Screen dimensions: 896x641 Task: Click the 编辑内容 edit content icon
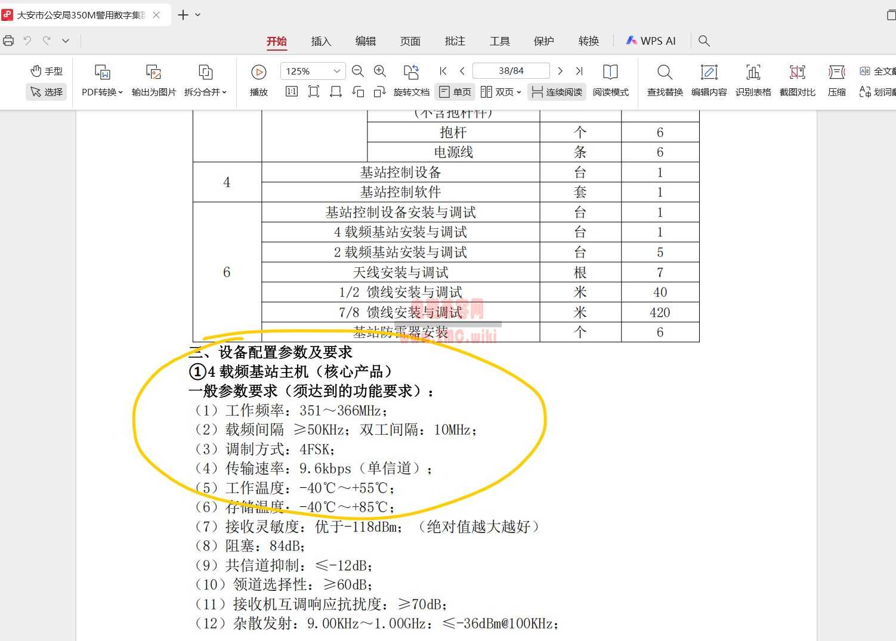click(x=709, y=72)
